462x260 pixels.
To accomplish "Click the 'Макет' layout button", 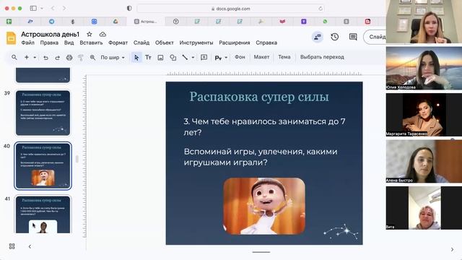I will tap(261, 57).
